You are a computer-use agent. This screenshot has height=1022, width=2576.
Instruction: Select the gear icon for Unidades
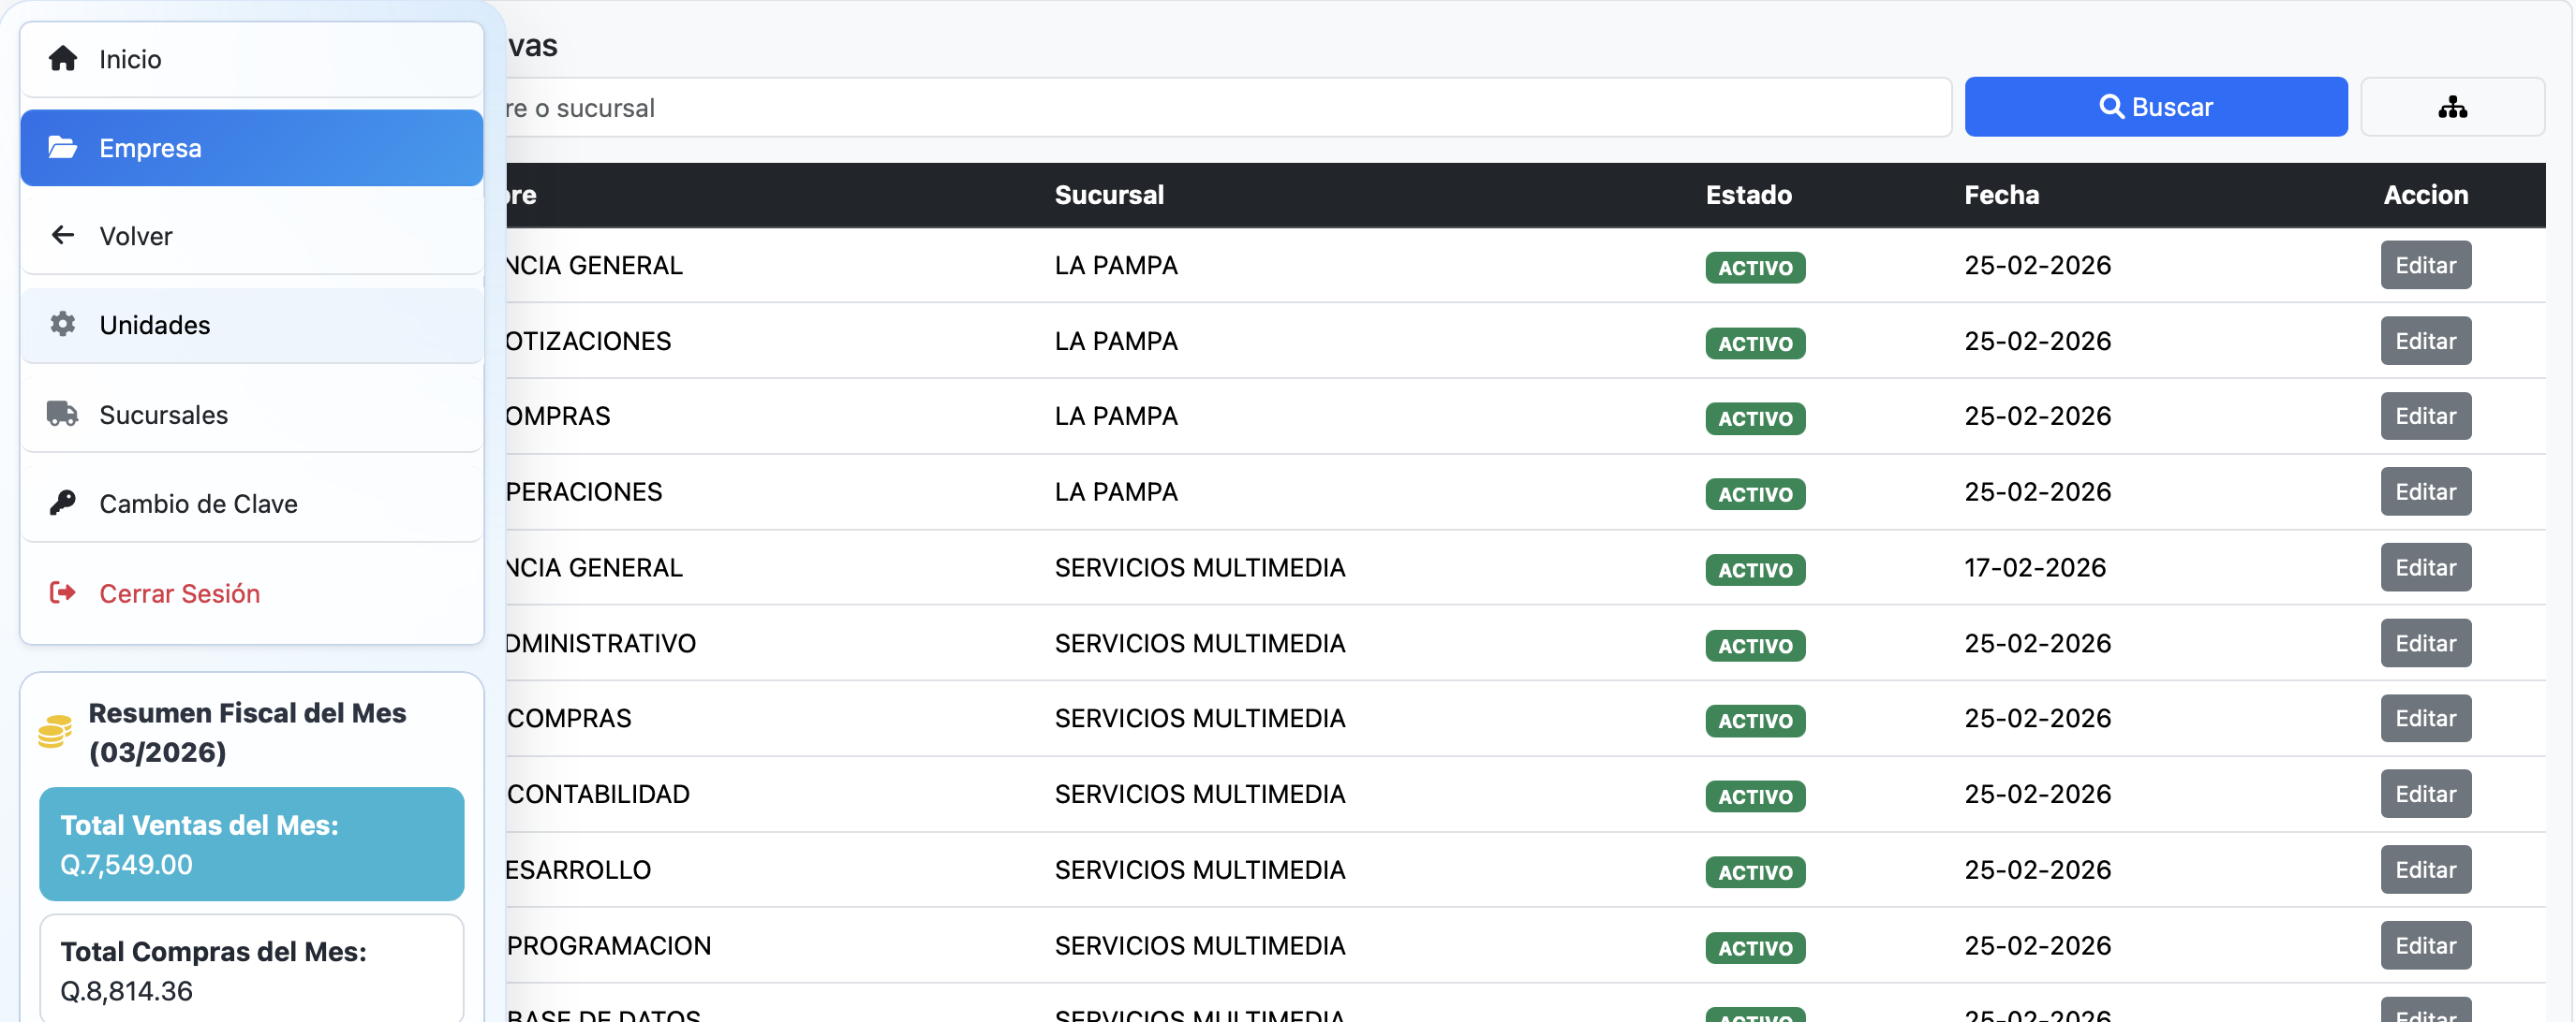coord(62,324)
